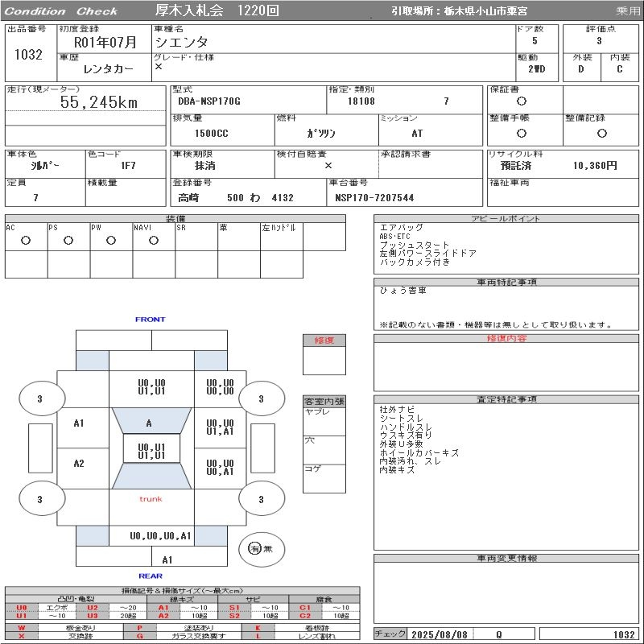Select the '左ハンドル' equipment header

279,228
